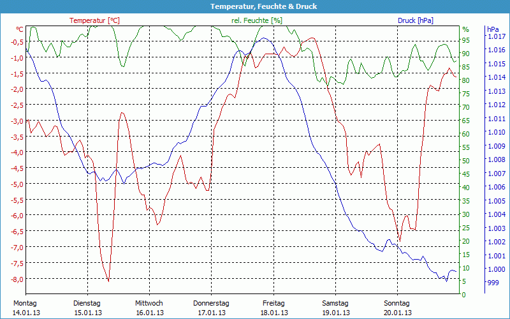Click the '-0,5' temperature axis value

(17, 41)
